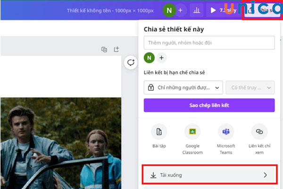This screenshot has width=283, height=189.
Task: Open the analytics bar chart icon
Action: pyautogui.click(x=197, y=10)
